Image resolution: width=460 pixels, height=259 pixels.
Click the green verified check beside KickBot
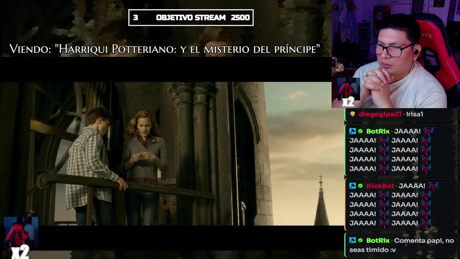[x=360, y=186]
